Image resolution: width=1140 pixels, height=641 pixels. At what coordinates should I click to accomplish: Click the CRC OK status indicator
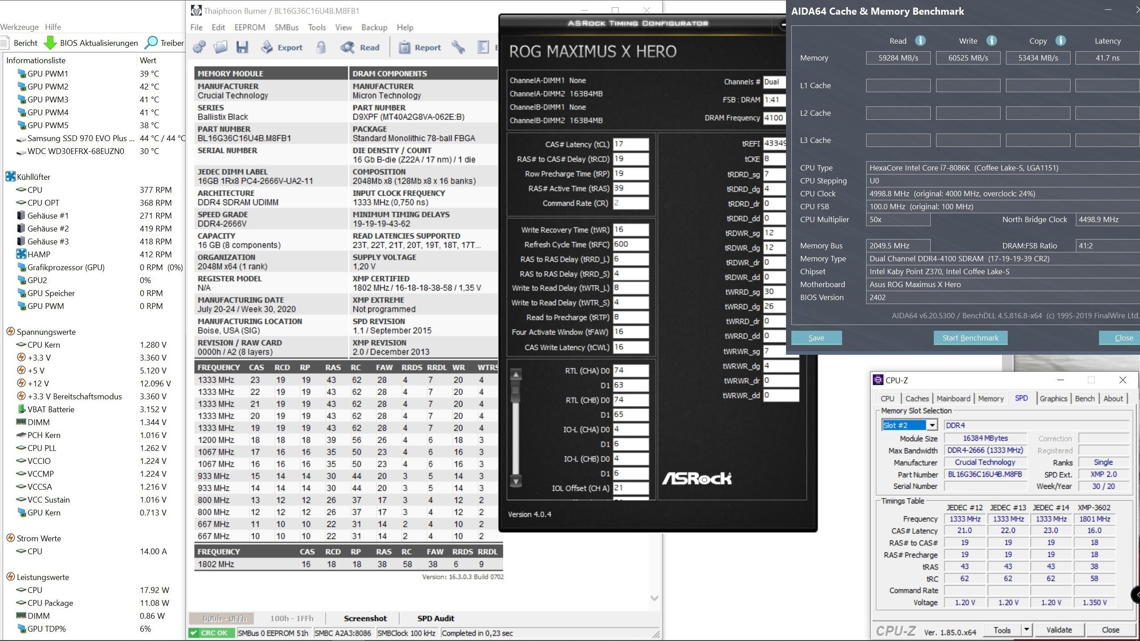pyautogui.click(x=212, y=633)
